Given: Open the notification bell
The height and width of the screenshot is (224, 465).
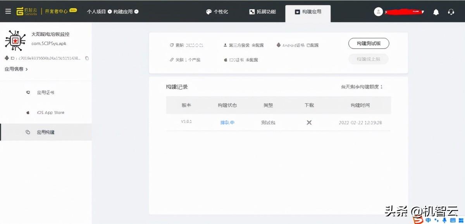Looking at the screenshot, I should (436, 12).
